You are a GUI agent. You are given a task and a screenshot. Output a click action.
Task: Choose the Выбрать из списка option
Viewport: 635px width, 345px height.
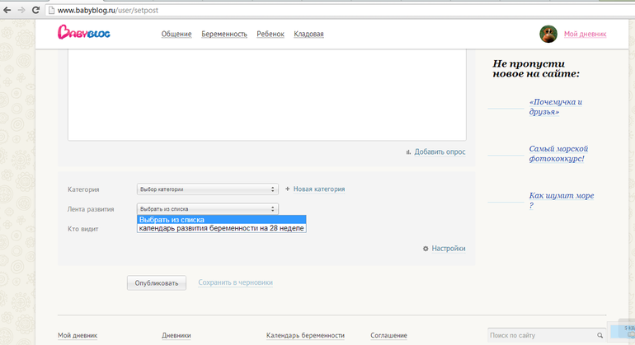(221, 219)
